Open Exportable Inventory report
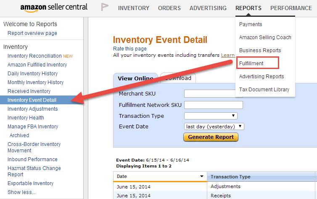Viewport: 317px width, 199px height. [x=30, y=183]
